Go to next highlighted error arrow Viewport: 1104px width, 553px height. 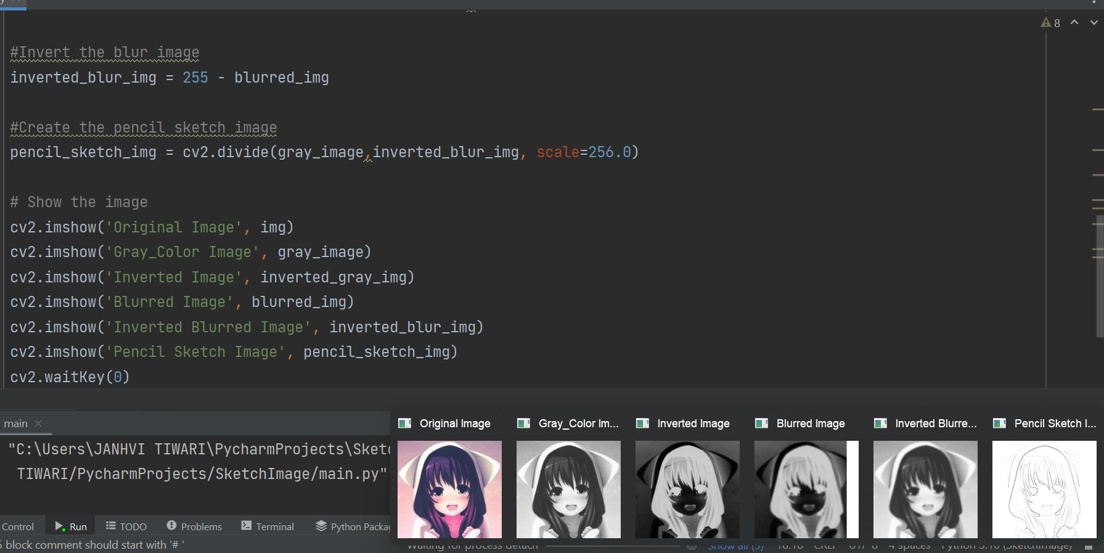coord(1094,22)
